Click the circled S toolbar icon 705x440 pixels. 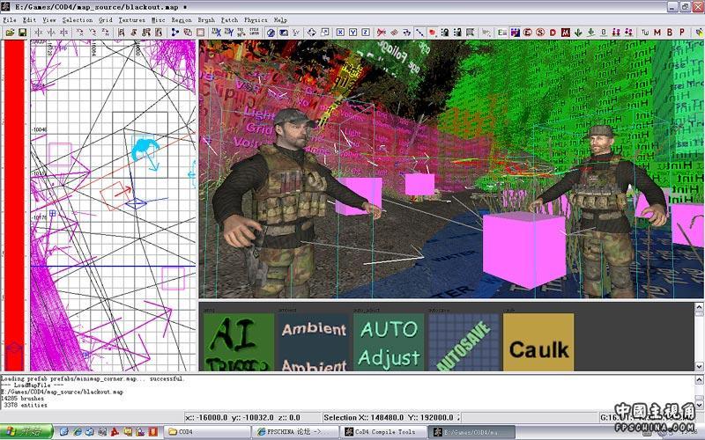(540, 33)
